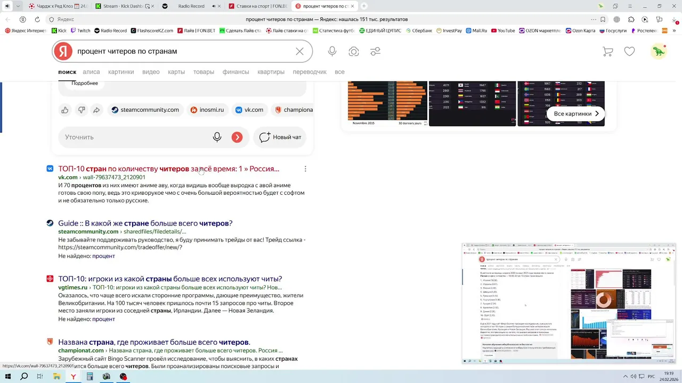Click the microphone in the Уточнить field
682x383 pixels.
[x=217, y=137]
